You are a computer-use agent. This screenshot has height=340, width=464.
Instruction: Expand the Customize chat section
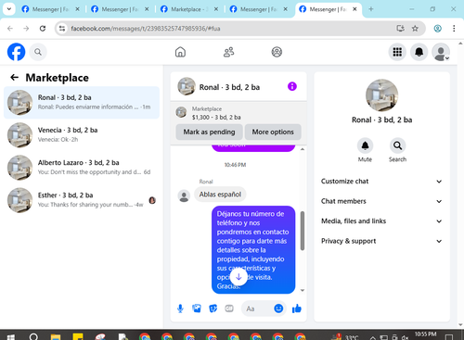(381, 182)
